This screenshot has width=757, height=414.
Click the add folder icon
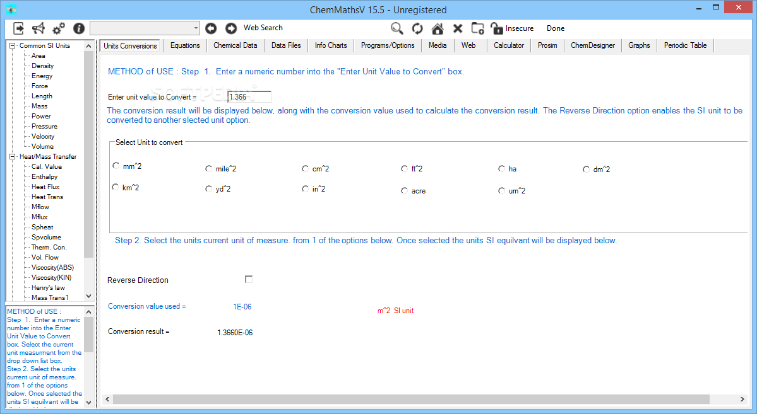477,28
